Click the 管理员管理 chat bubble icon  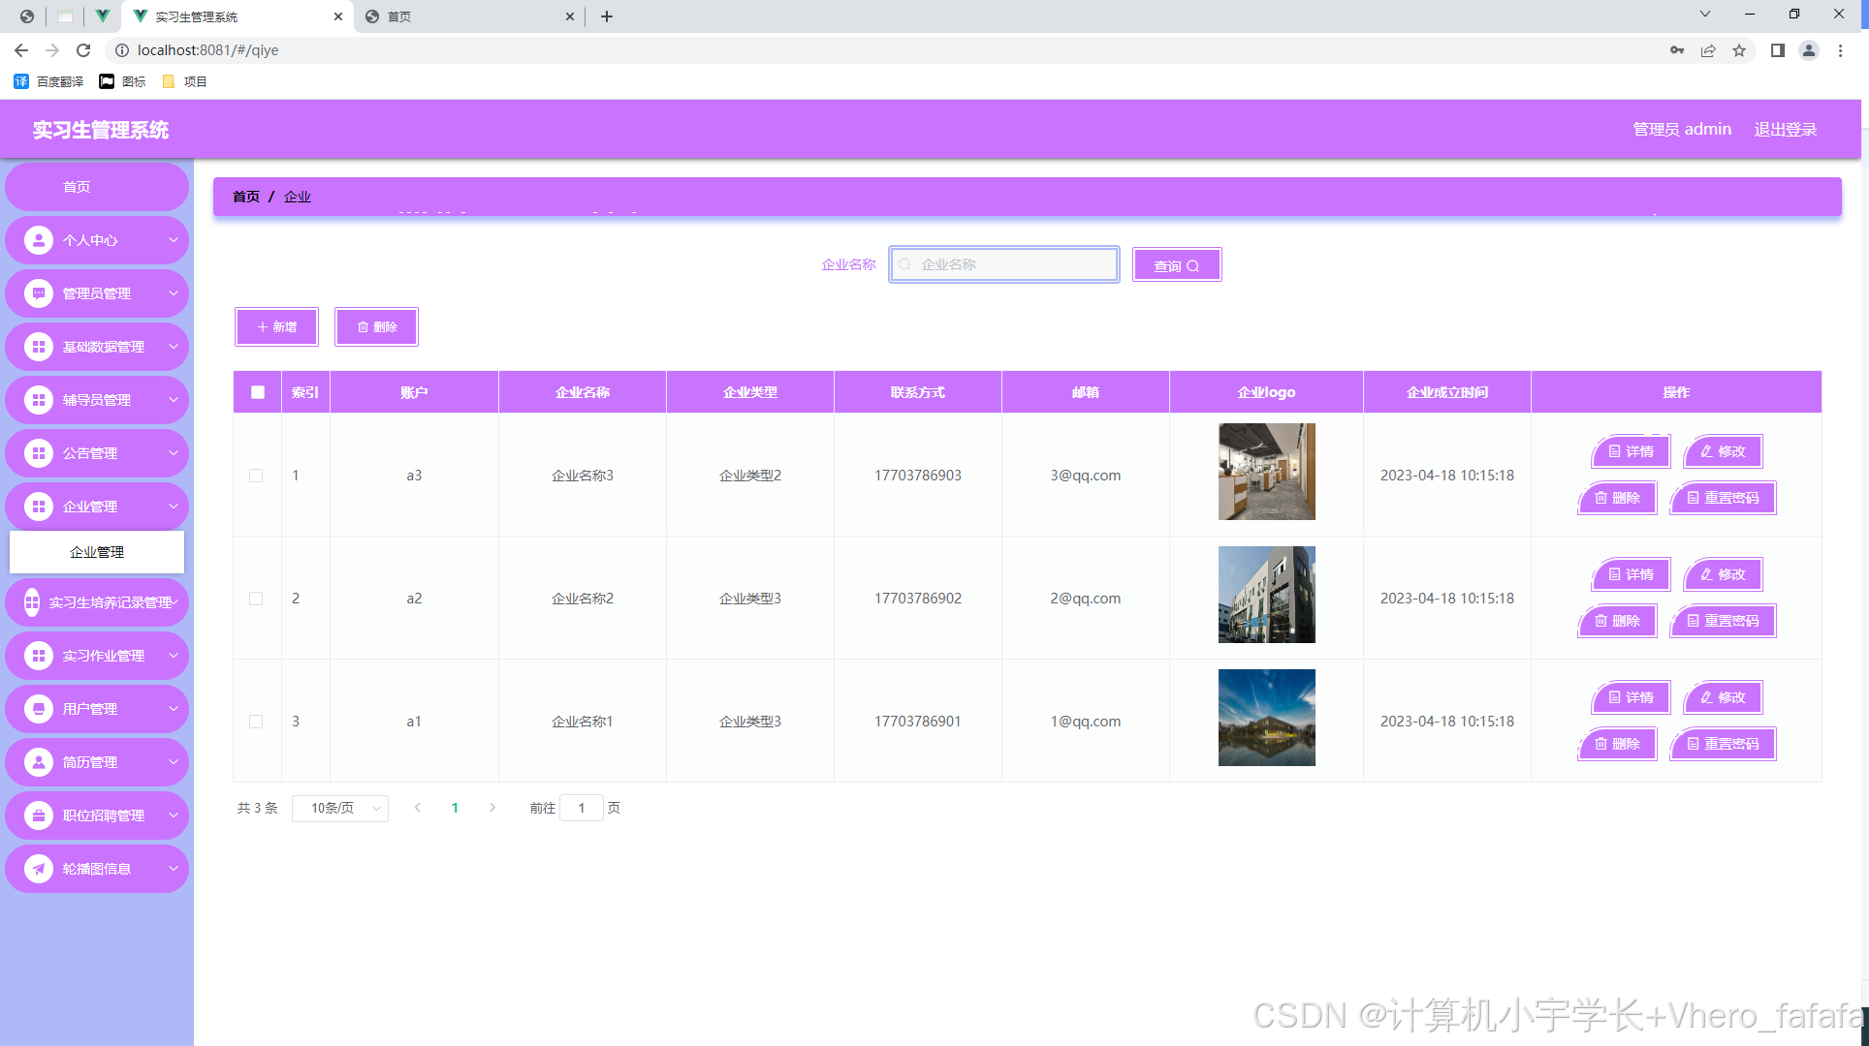[39, 293]
